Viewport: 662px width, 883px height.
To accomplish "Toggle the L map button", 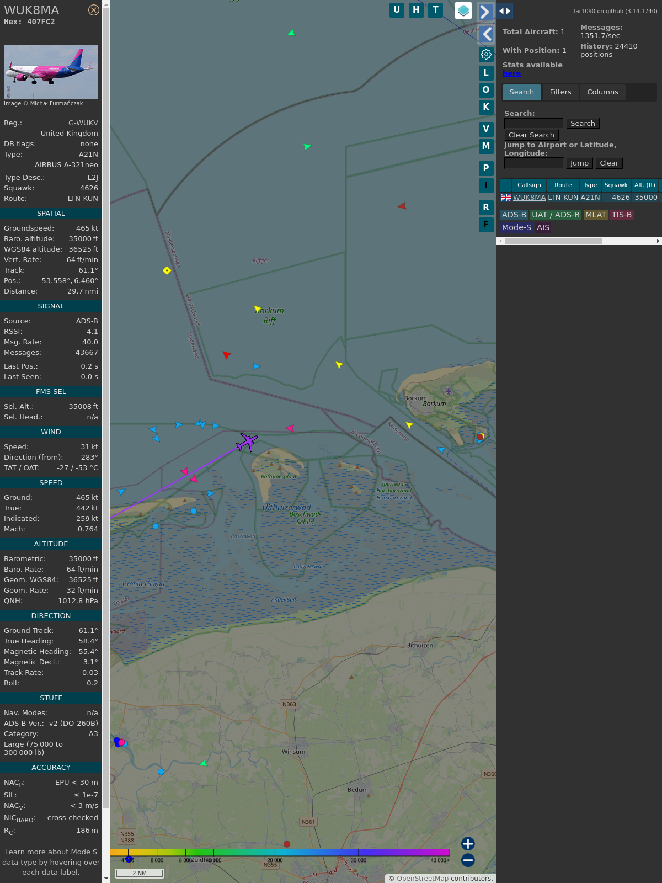I will (x=486, y=73).
